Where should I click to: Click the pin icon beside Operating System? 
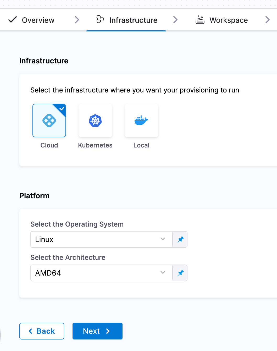click(x=180, y=239)
